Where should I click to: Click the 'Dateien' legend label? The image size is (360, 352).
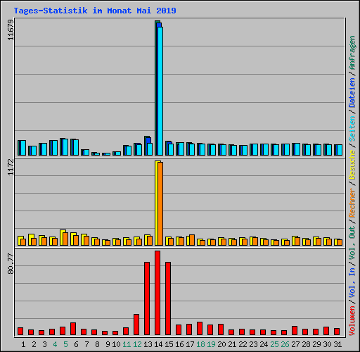pyautogui.click(x=352, y=92)
